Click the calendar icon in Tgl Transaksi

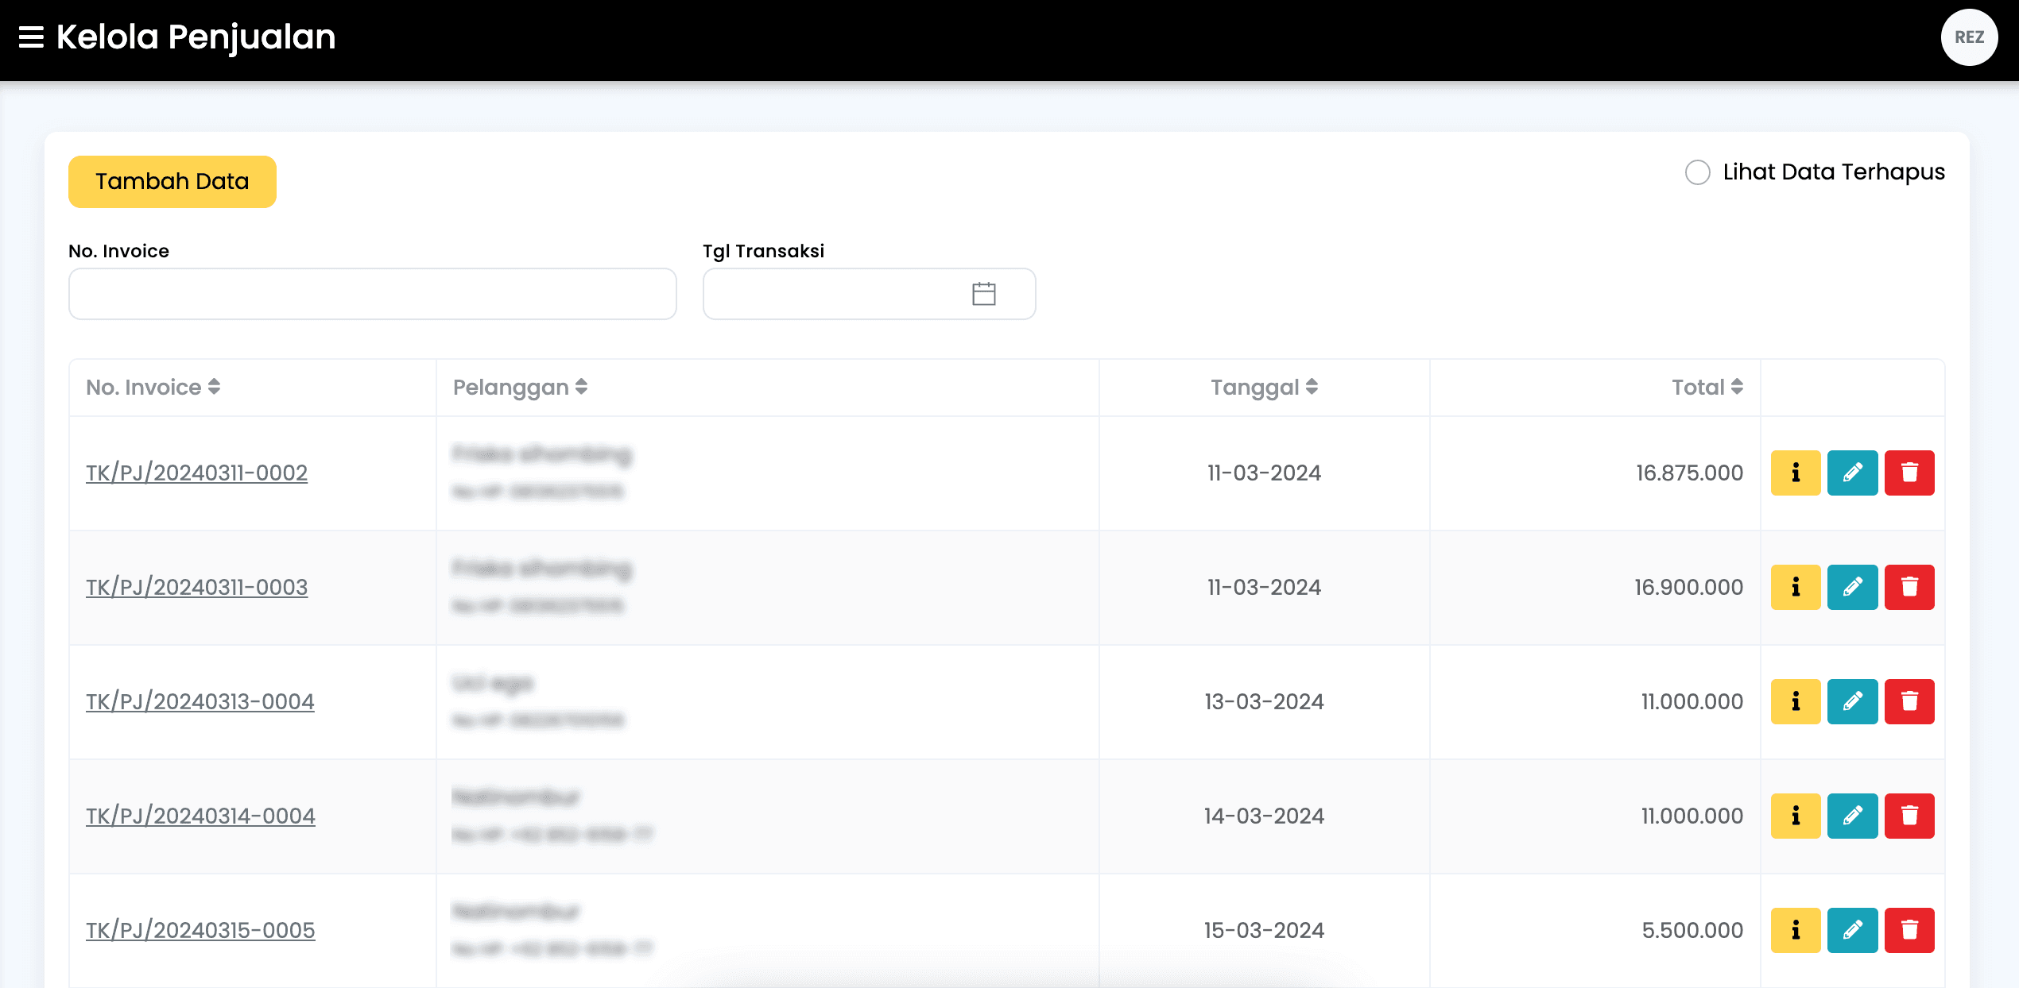click(x=983, y=294)
